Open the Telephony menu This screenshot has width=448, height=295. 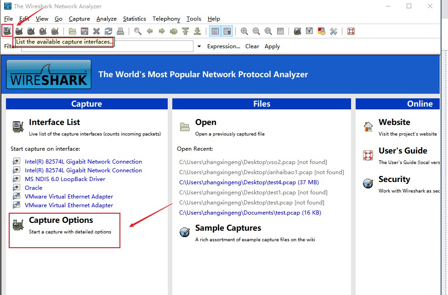166,19
